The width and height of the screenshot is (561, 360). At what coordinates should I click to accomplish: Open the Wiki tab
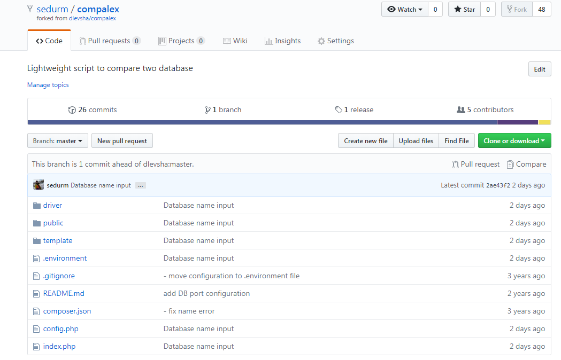tap(235, 41)
